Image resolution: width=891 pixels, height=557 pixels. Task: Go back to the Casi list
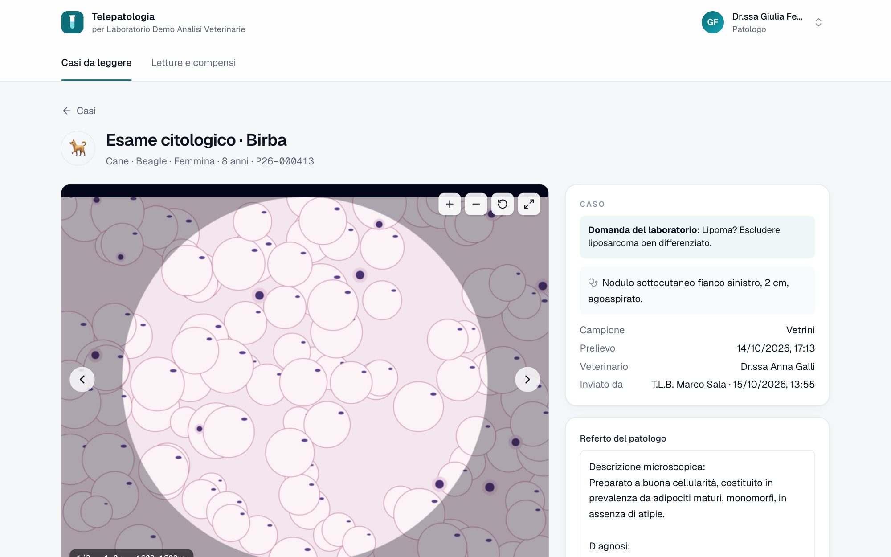tap(79, 111)
